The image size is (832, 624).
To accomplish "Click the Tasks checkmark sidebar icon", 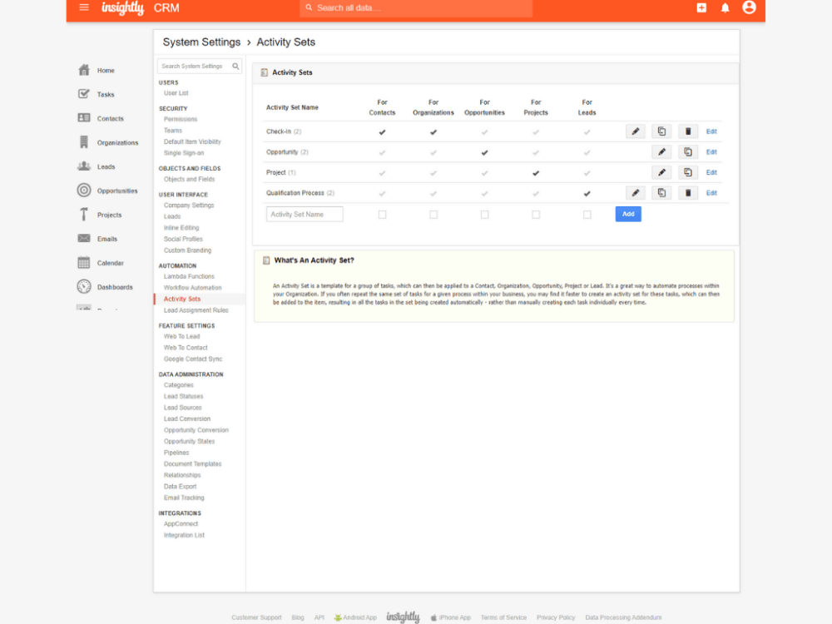I will click(84, 94).
